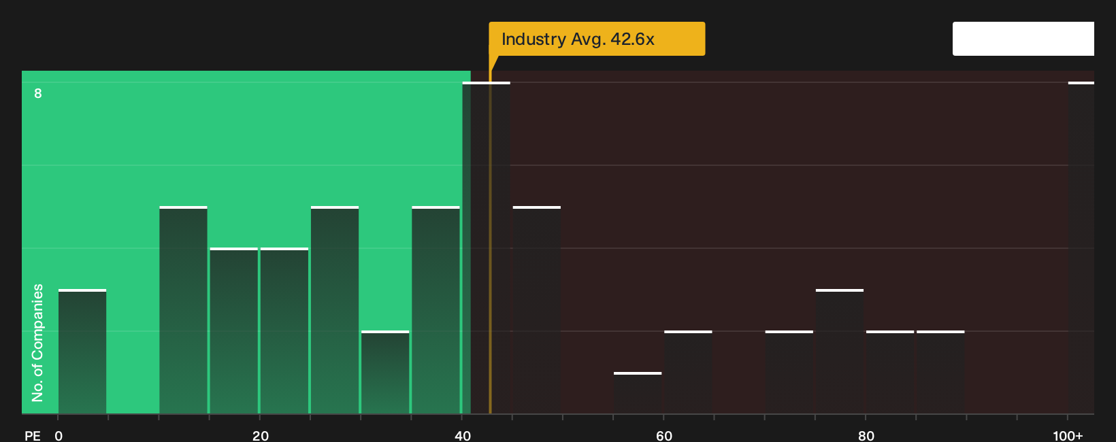Click the white box at top right

tap(1023, 39)
